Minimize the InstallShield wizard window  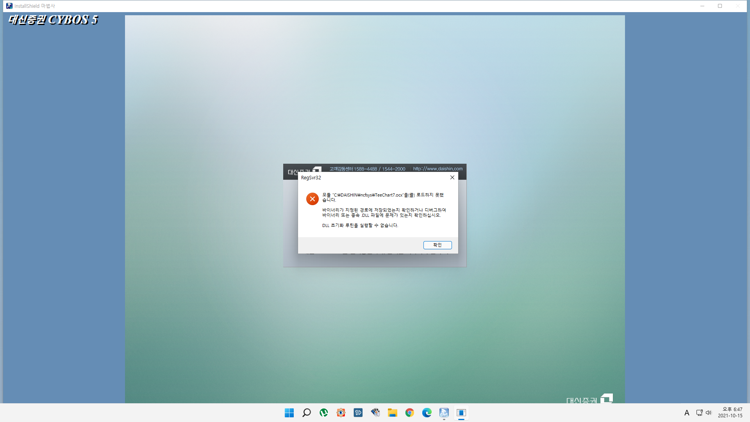702,6
